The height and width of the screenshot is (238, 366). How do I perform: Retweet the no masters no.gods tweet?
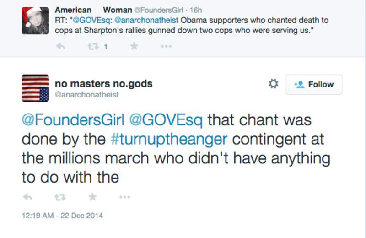click(59, 197)
